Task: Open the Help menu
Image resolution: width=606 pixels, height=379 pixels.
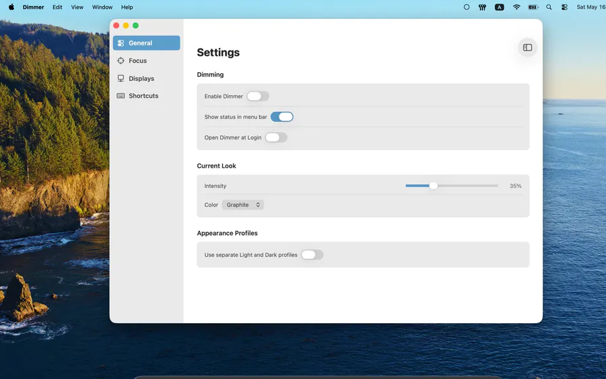Action: 127,7
